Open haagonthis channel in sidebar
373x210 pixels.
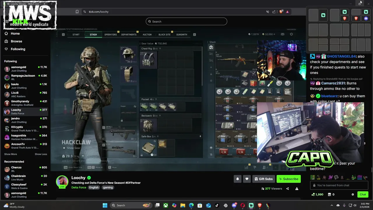tap(26, 137)
